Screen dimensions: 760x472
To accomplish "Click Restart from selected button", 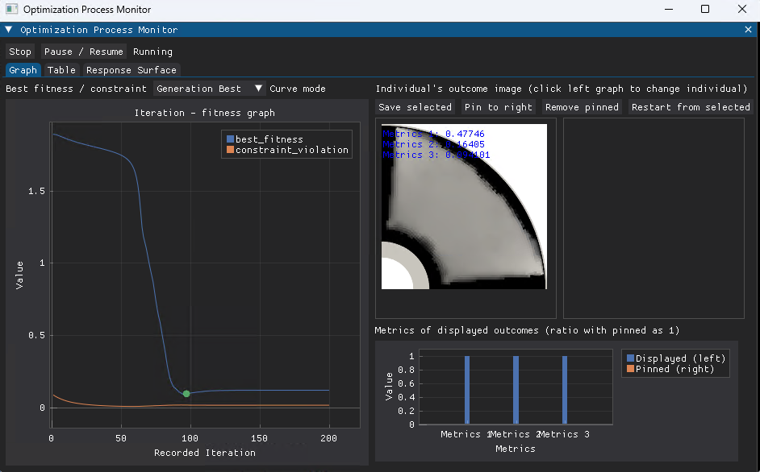I will tap(691, 107).
